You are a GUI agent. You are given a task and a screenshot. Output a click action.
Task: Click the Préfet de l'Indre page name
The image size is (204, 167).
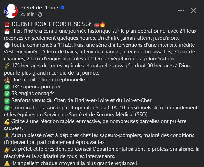[39, 8]
